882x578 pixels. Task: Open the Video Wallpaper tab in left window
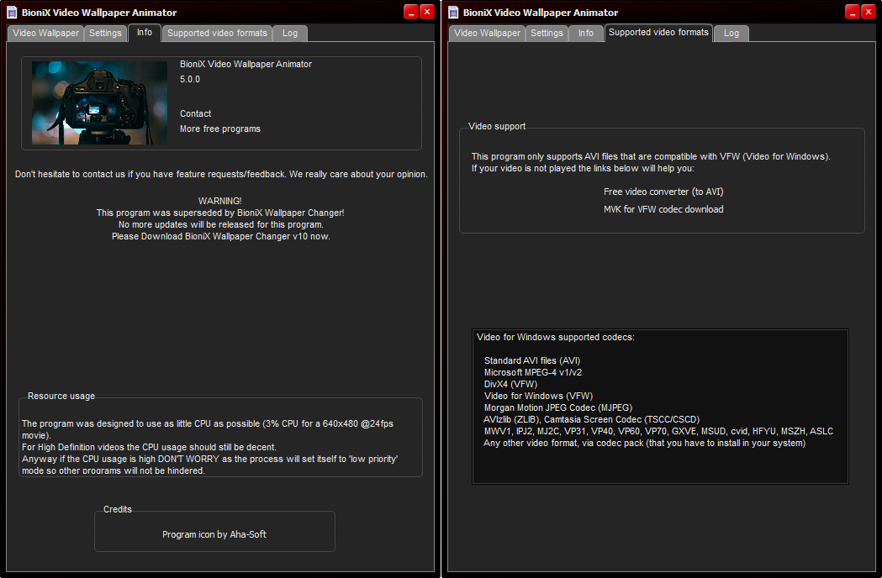tap(45, 33)
